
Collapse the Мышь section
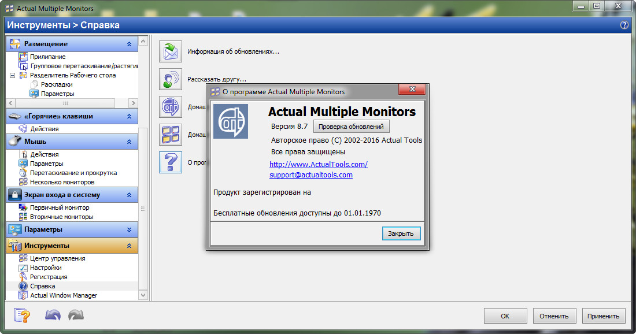pos(129,142)
